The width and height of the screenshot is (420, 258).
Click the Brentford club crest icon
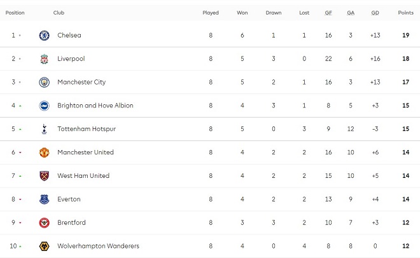tap(44, 223)
